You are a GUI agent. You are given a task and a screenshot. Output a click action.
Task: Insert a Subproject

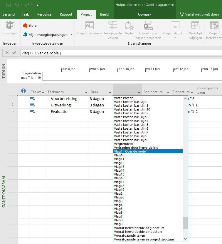[10, 28]
